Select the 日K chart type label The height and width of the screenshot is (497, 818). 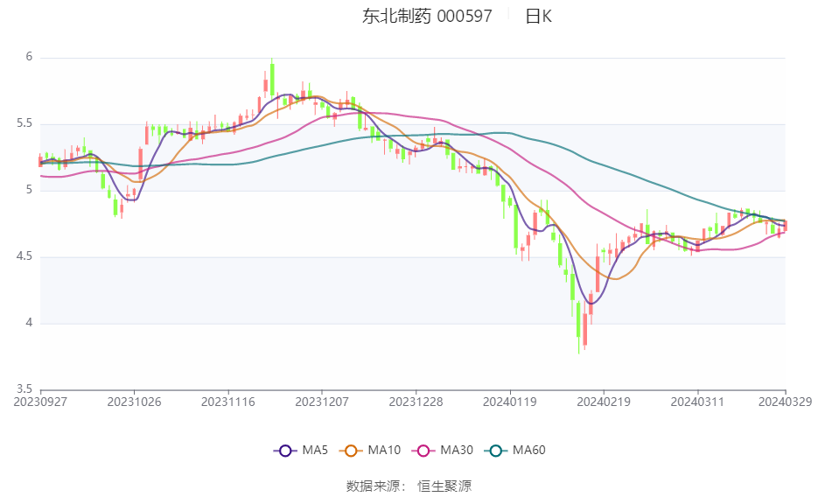tap(538, 16)
